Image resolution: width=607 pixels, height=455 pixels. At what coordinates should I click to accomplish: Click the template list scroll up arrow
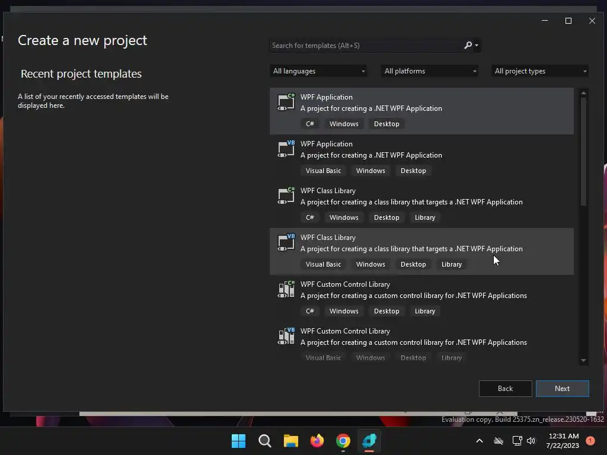coord(583,93)
